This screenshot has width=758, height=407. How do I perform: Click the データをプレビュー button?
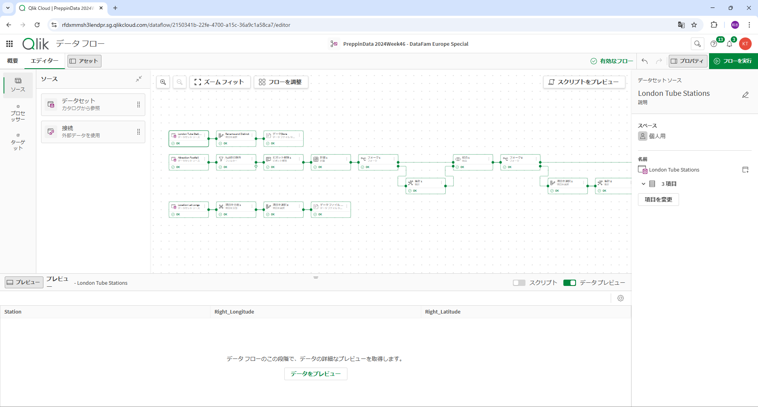coord(316,374)
